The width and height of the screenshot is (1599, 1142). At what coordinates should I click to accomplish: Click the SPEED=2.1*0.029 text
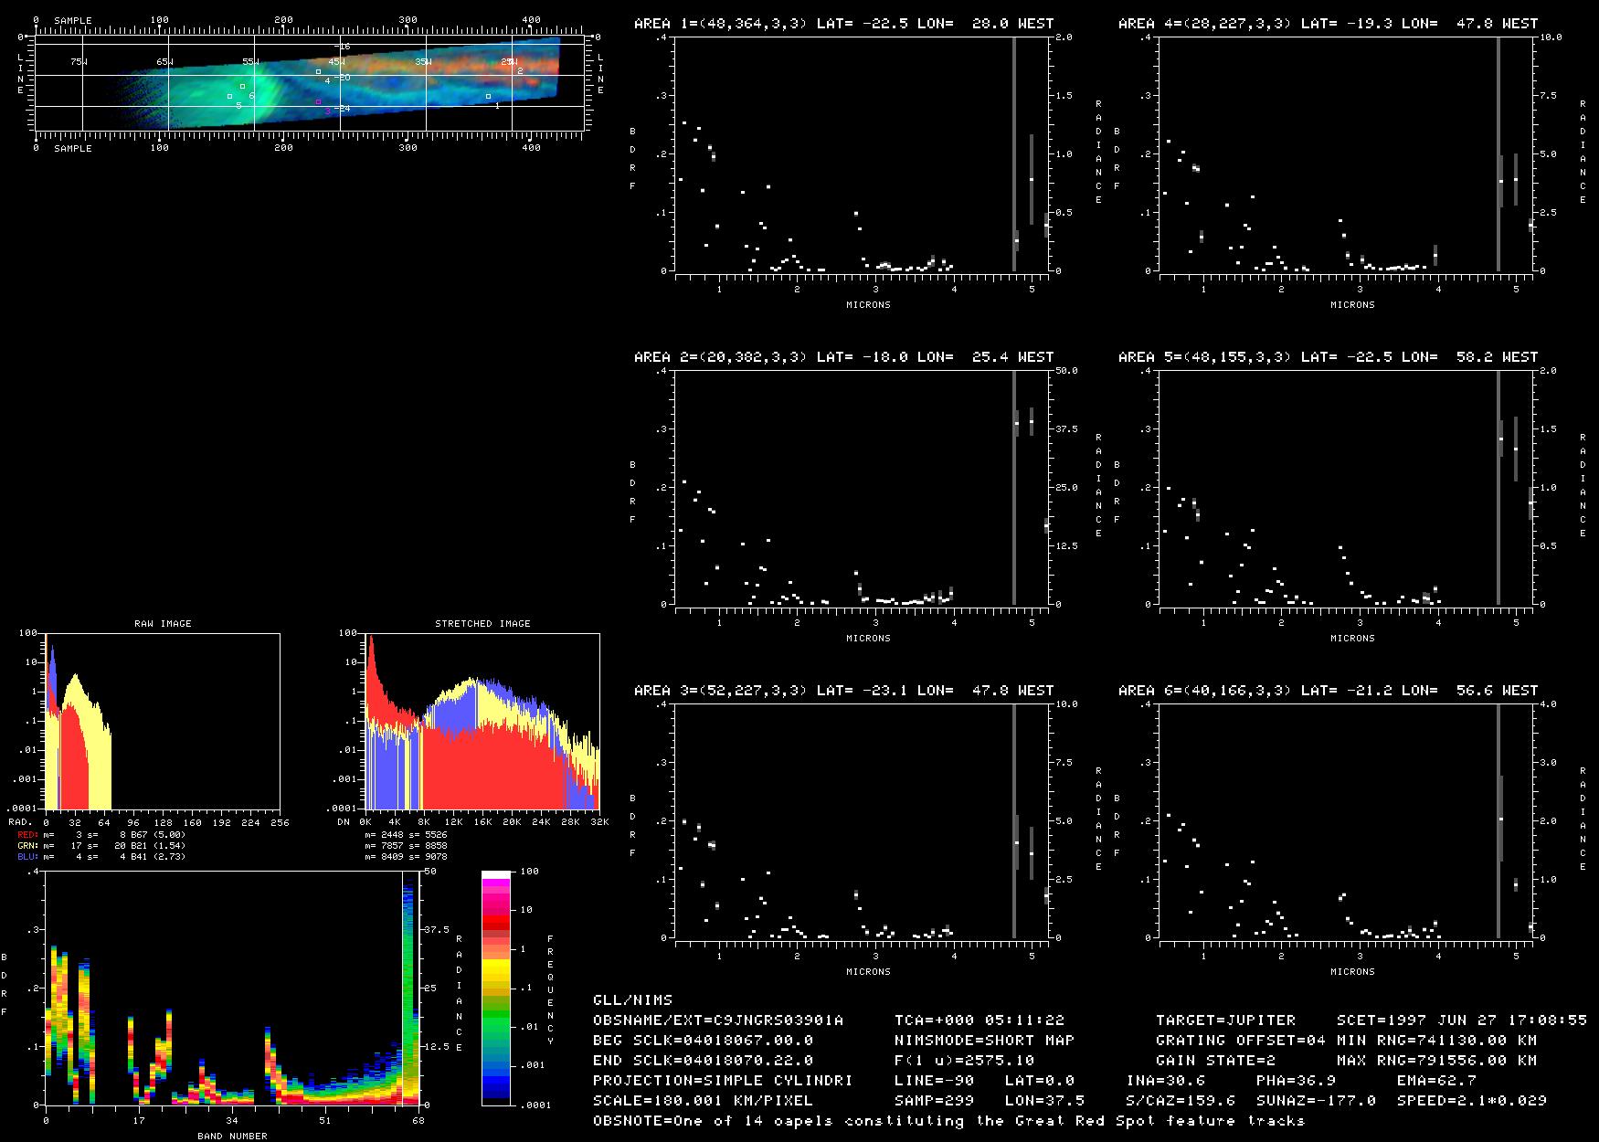pos(1472,1101)
